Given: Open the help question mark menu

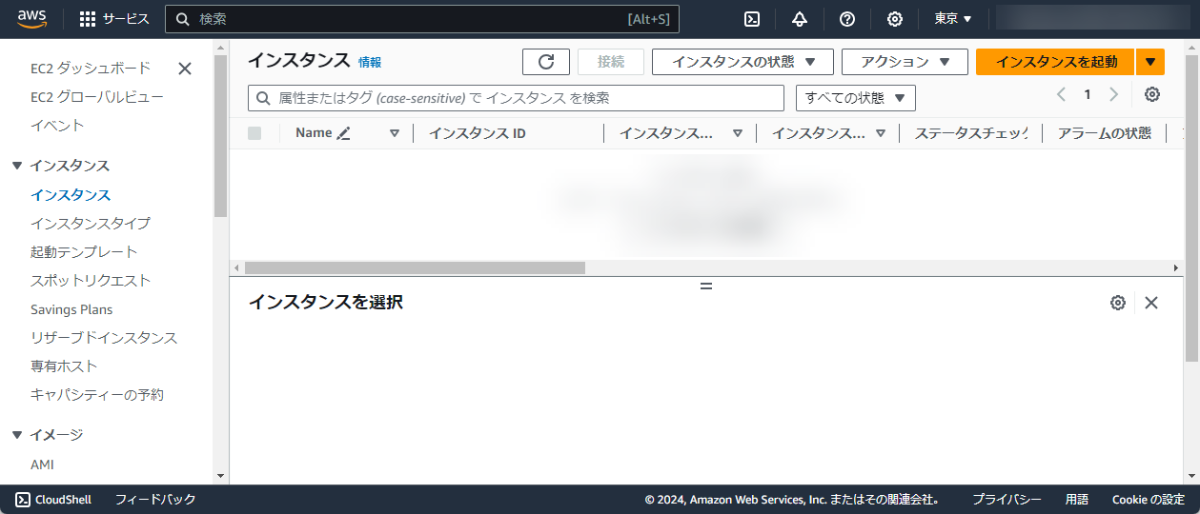Looking at the screenshot, I should point(847,19).
